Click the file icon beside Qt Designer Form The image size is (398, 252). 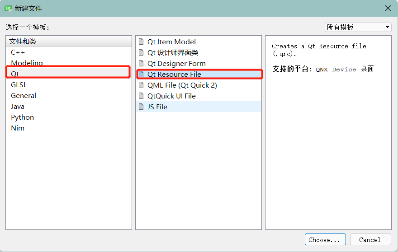point(141,63)
